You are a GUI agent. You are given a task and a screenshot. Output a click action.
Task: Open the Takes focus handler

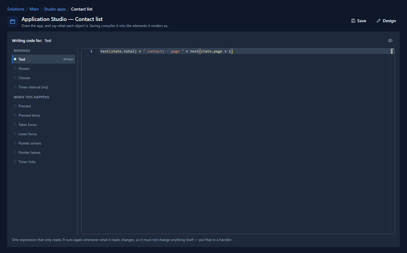pyautogui.click(x=44, y=124)
